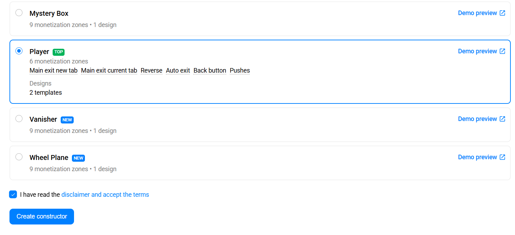Pick the Wheel Plane radio option
This screenshot has width=515, height=235.
coord(19,157)
